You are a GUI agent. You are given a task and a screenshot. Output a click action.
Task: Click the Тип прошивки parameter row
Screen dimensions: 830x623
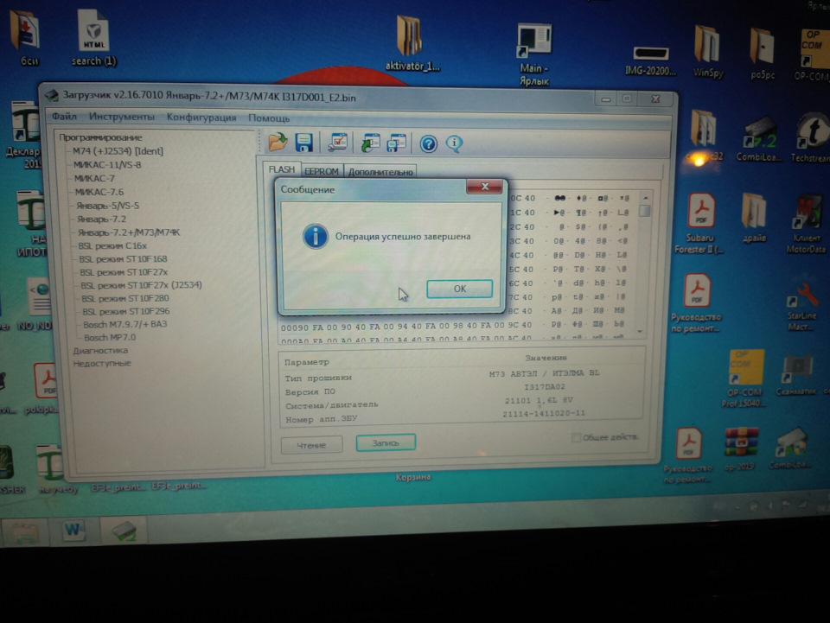461,376
